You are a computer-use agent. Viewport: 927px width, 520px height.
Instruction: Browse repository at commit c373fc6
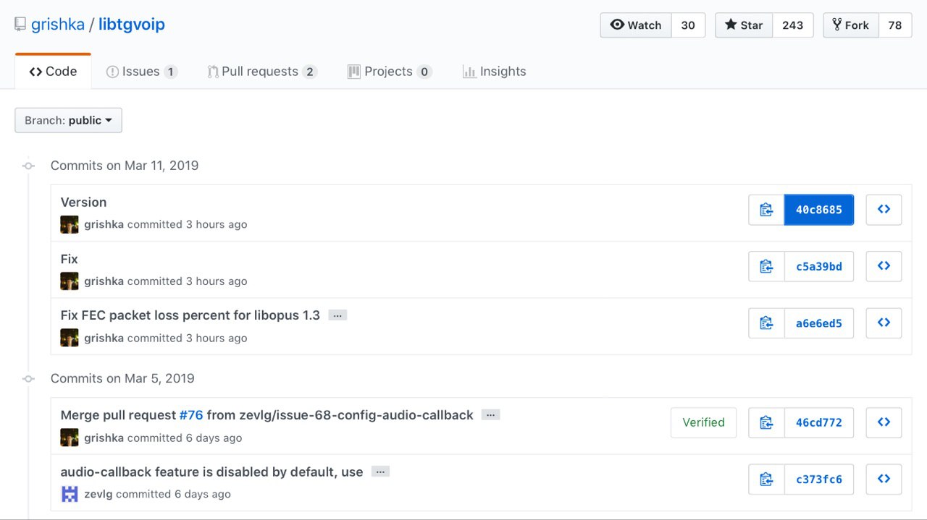(x=884, y=479)
